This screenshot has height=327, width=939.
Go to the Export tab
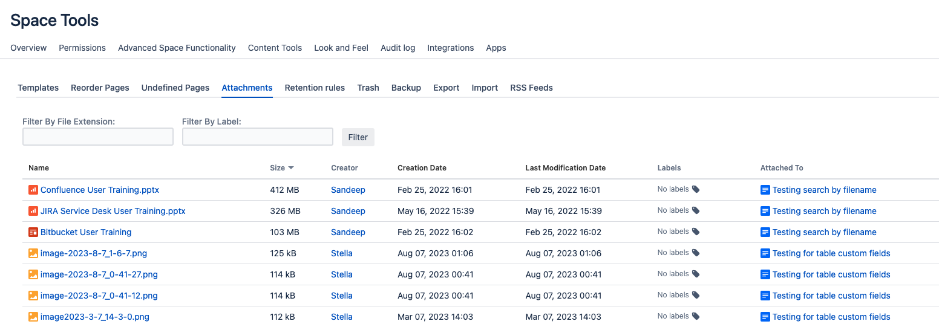(446, 88)
